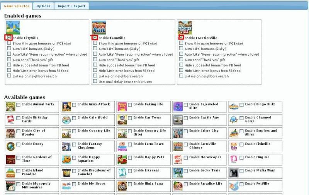Viewport: 309px width, 195px height.
Task: Click the Car Town game icon
Action: [122, 120]
